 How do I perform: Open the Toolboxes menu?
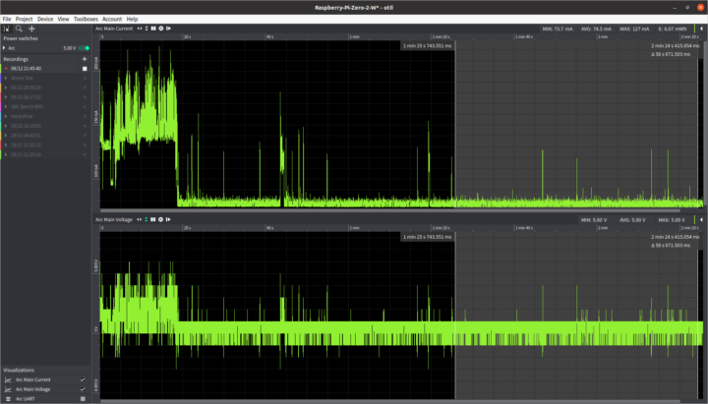(x=86, y=19)
